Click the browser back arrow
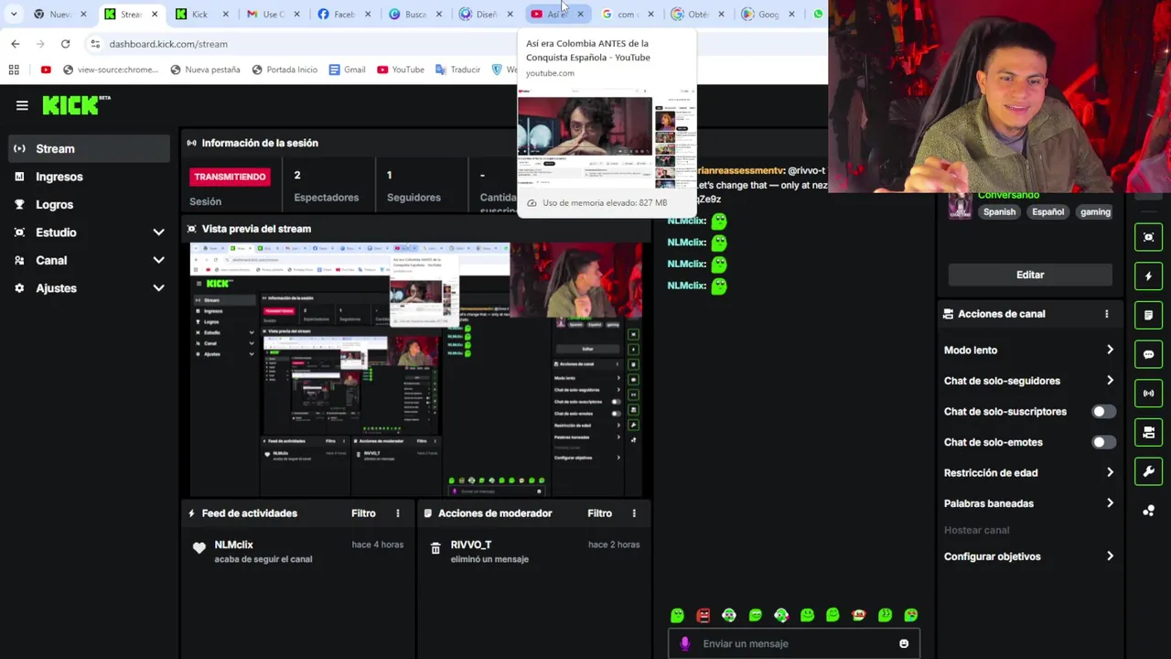Screen dimensions: 1171x659 pos(16,44)
